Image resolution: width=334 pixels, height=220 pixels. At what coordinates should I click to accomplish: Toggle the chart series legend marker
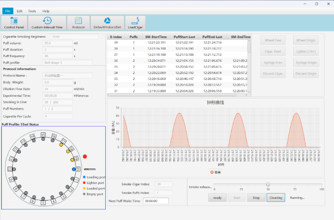[x=212, y=172]
